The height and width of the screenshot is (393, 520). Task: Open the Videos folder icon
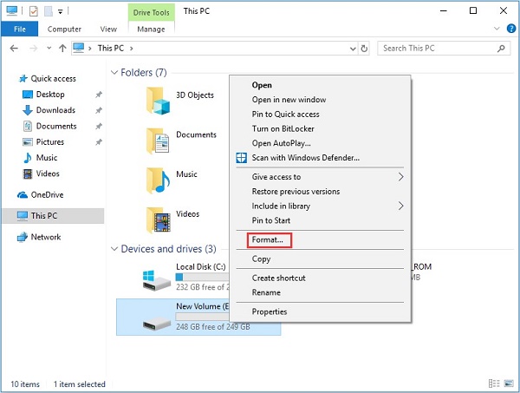tap(158, 218)
